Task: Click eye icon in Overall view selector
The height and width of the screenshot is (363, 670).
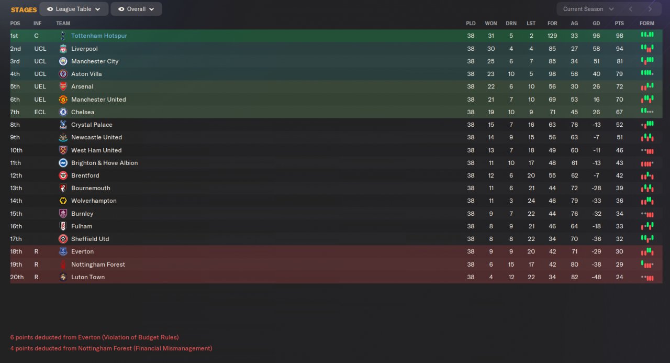Action: click(x=121, y=9)
